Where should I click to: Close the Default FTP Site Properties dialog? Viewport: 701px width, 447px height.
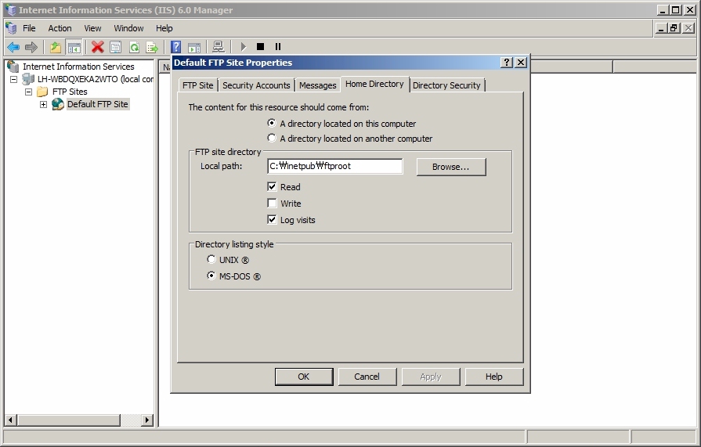521,62
